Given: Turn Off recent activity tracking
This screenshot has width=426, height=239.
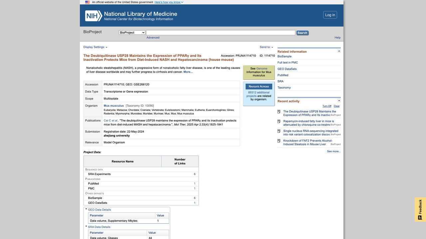Looking at the screenshot, I should (x=327, y=106).
